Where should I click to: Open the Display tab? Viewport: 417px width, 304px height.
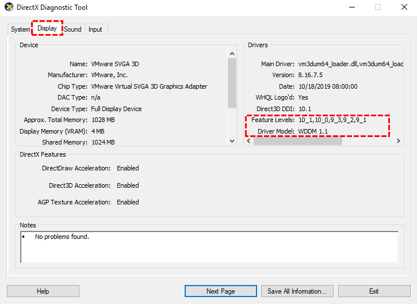click(47, 28)
